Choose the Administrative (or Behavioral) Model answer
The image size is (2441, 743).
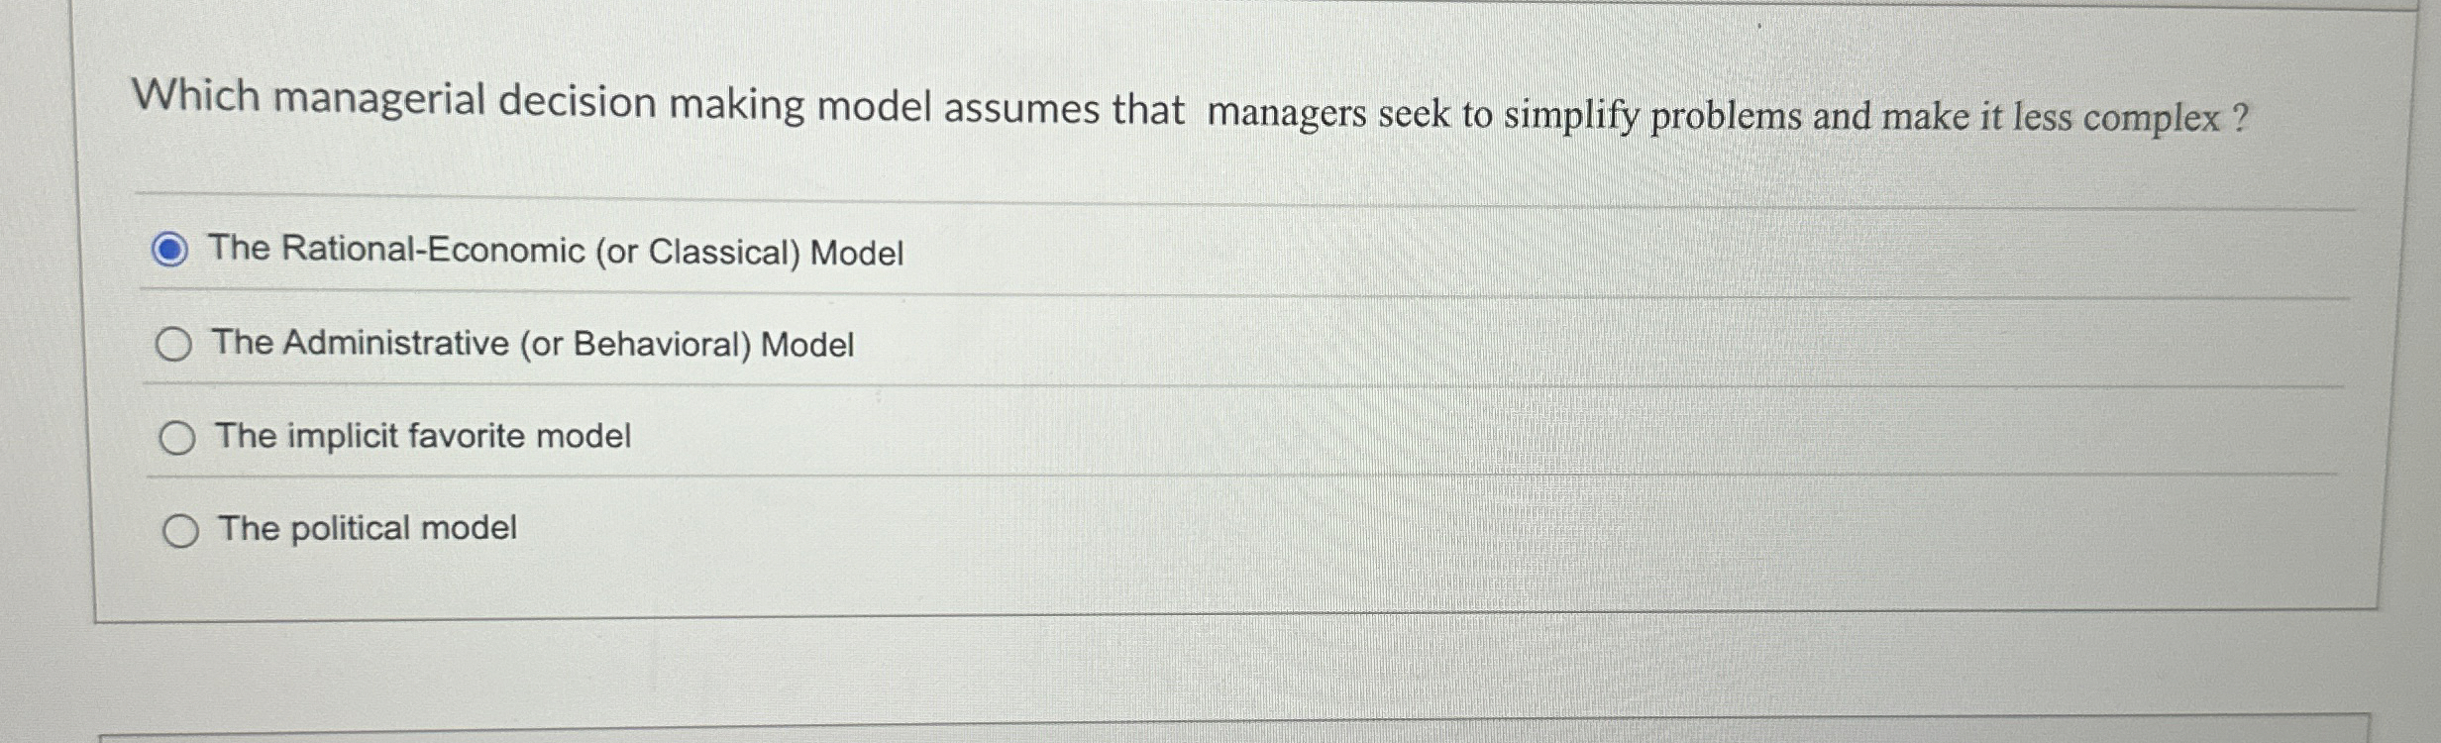(x=177, y=344)
